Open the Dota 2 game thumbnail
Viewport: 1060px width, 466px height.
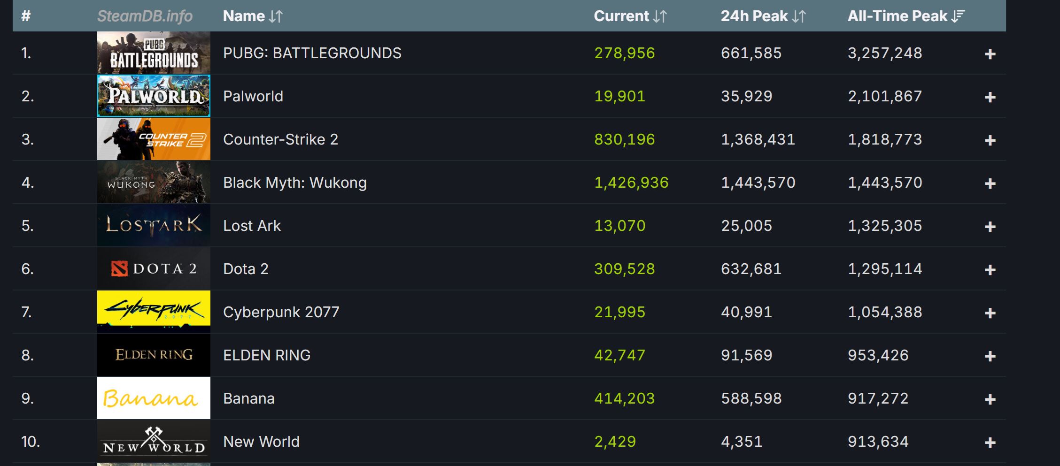154,268
